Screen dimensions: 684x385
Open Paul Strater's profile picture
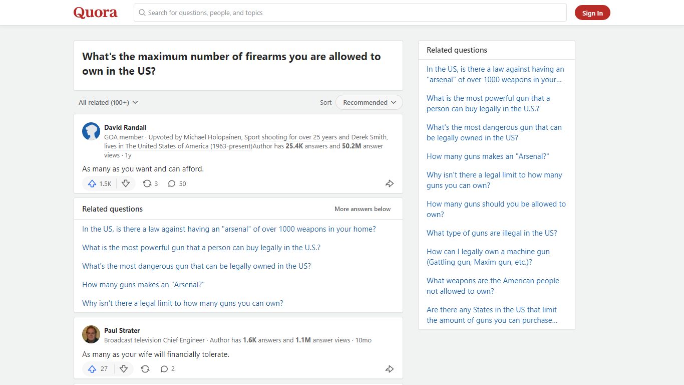point(91,334)
